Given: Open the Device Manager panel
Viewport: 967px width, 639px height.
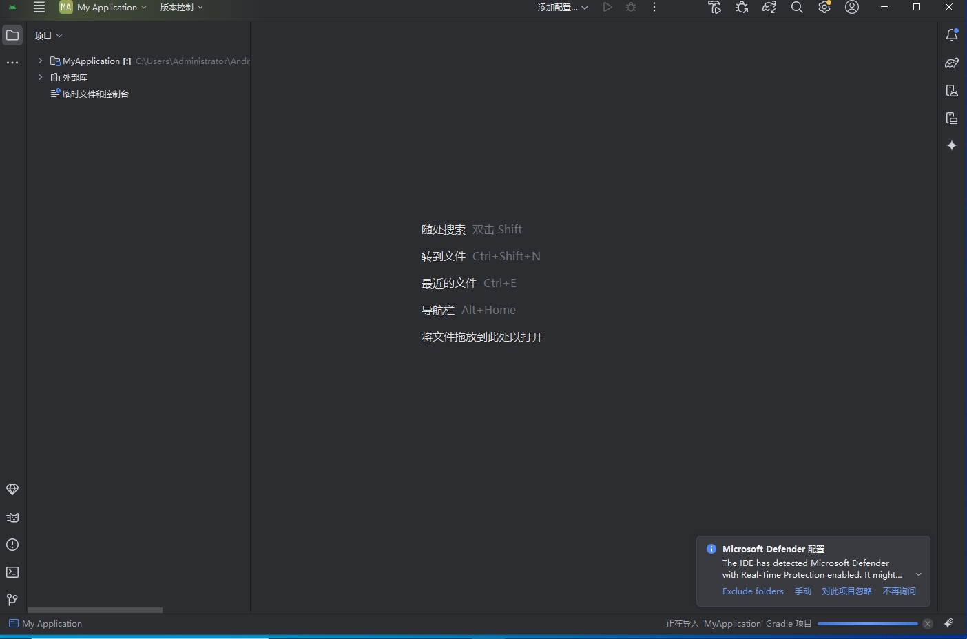Looking at the screenshot, I should click(951, 90).
